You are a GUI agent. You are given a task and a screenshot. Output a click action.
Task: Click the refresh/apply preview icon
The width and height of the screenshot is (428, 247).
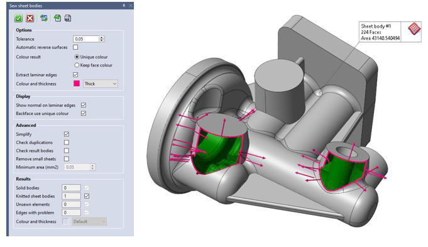pos(43,18)
